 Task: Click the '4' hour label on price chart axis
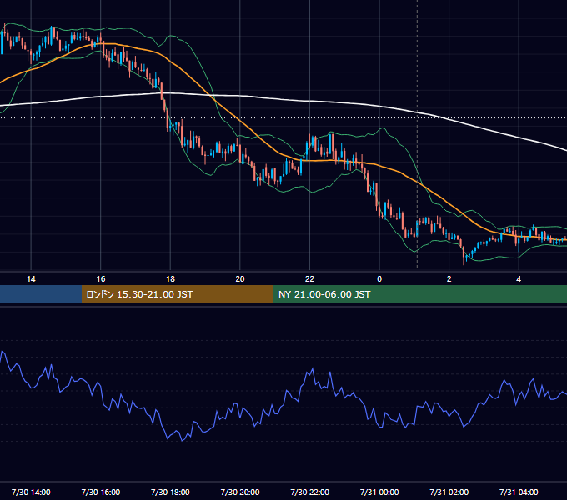[x=519, y=279]
